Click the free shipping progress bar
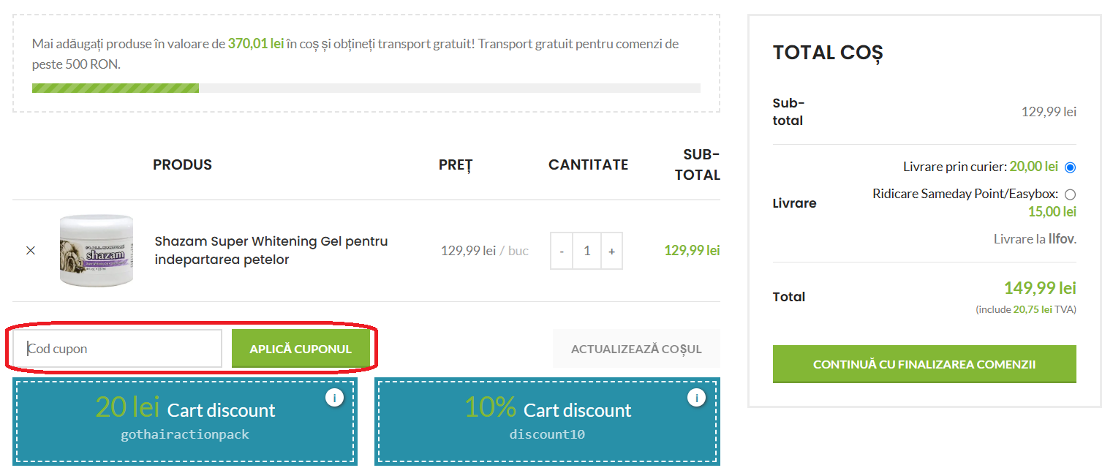Image resolution: width=1113 pixels, height=476 pixels. [x=366, y=88]
